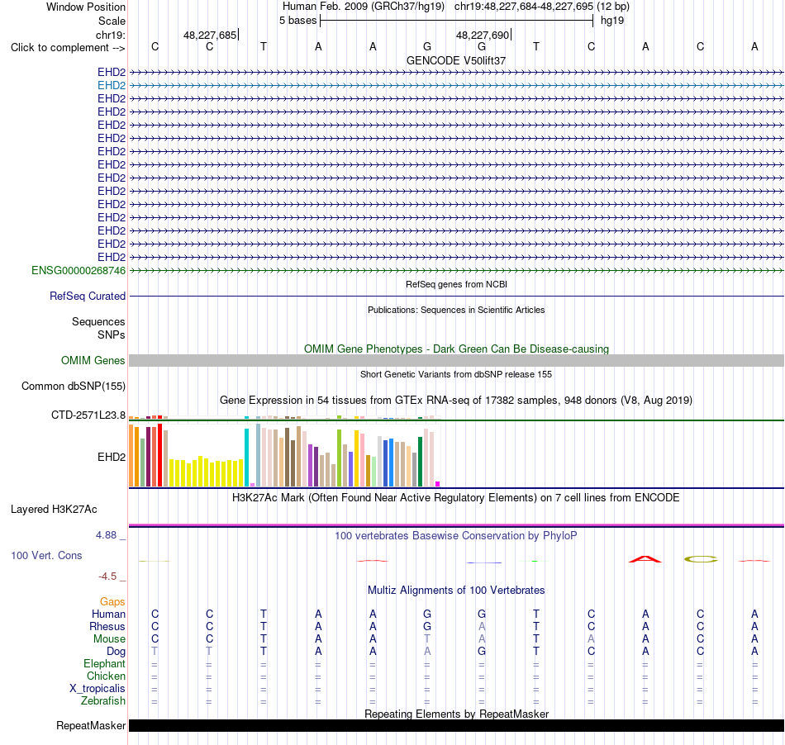This screenshot has width=785, height=745.
Task: Click the 'CTD-2571L23.8' gene label
Action: (88, 415)
